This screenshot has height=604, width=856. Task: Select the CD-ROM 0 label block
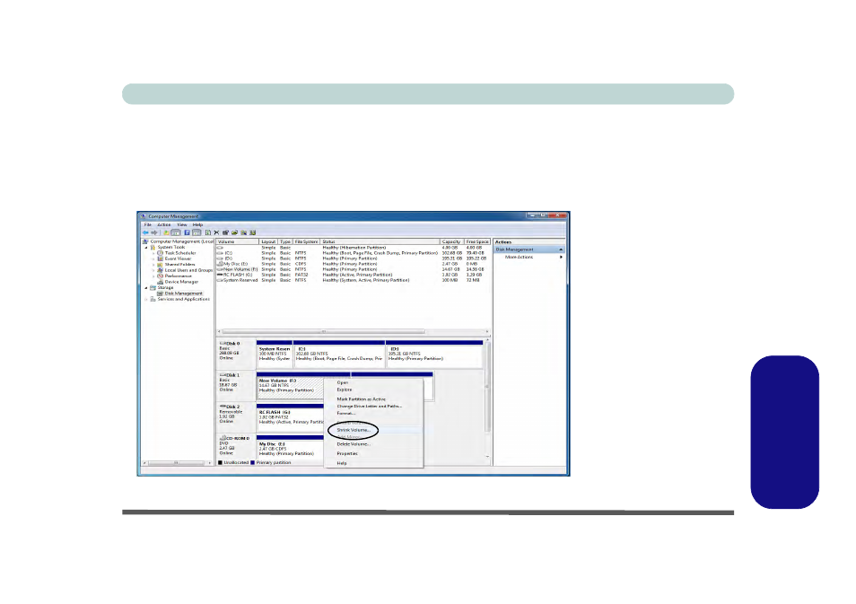click(236, 446)
